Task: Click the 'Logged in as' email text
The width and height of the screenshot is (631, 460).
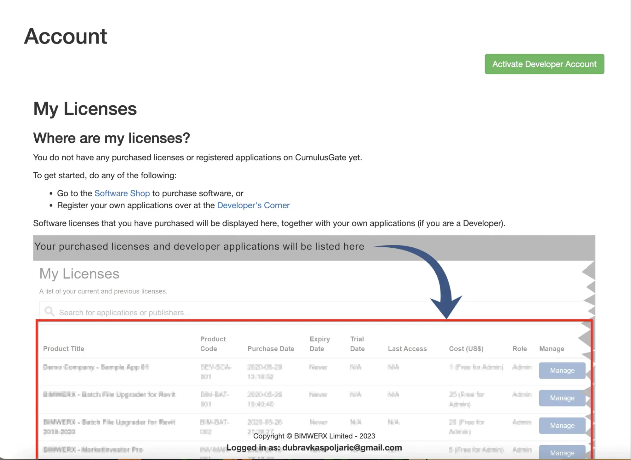Action: coord(314,448)
